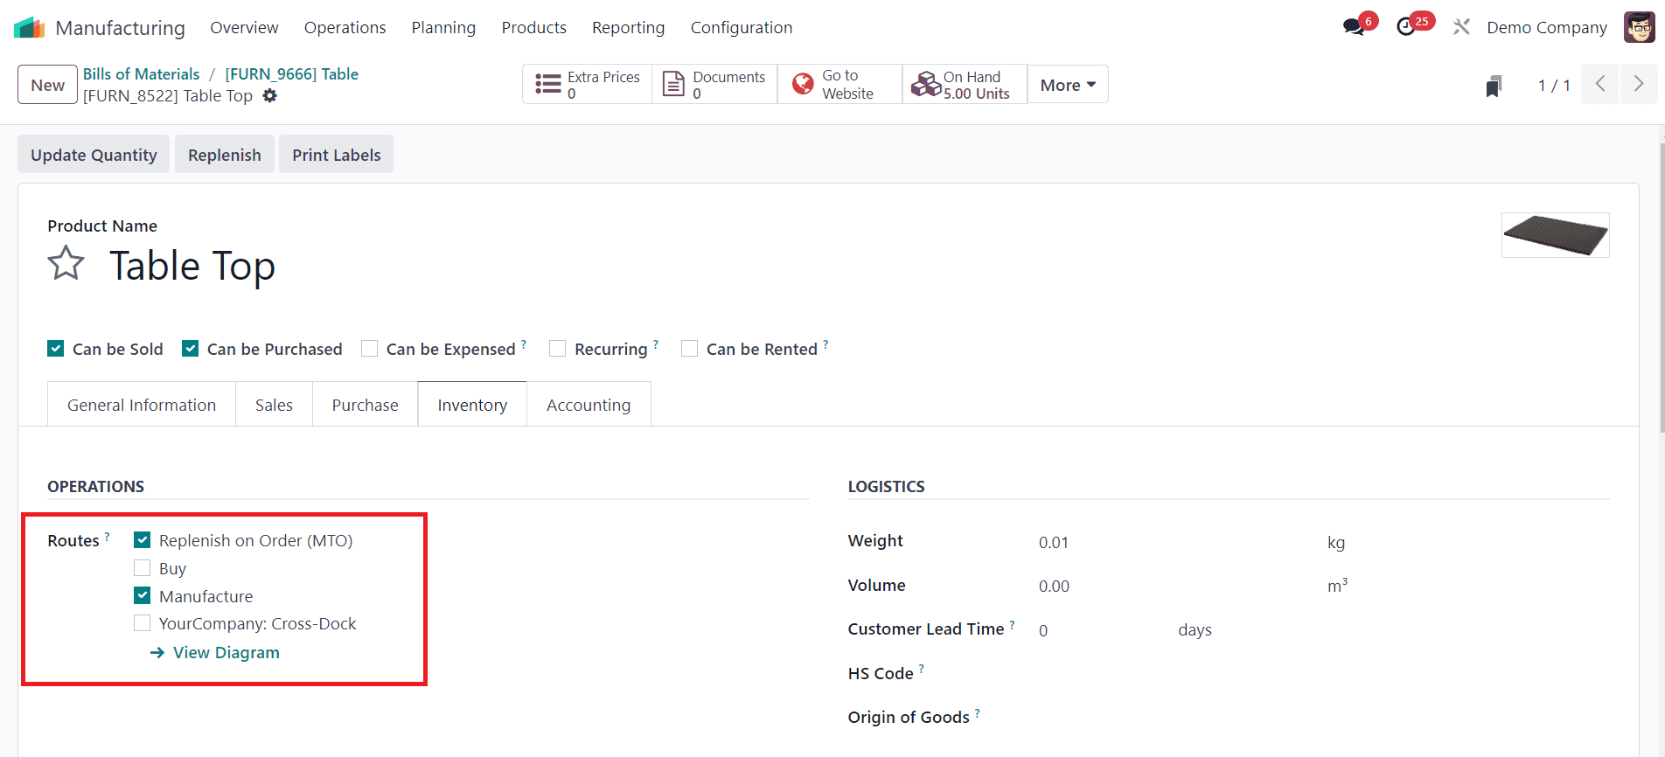The image size is (1665, 757).
Task: Click the Can be Expensed help mark
Action: 524,344
